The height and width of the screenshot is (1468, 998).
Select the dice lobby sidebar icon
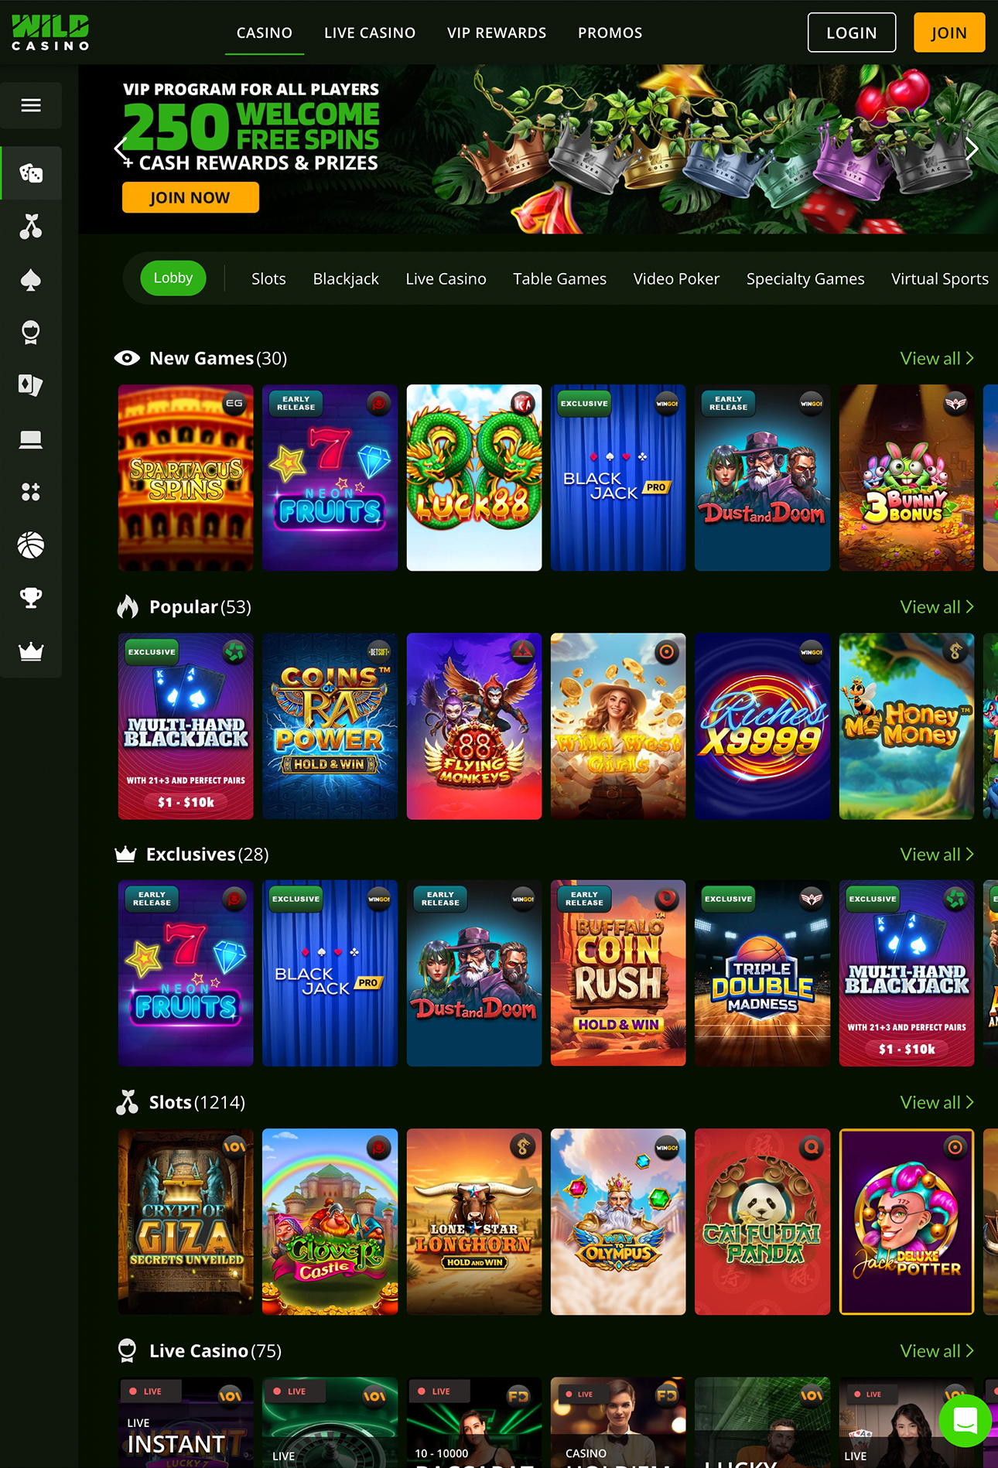(x=31, y=173)
